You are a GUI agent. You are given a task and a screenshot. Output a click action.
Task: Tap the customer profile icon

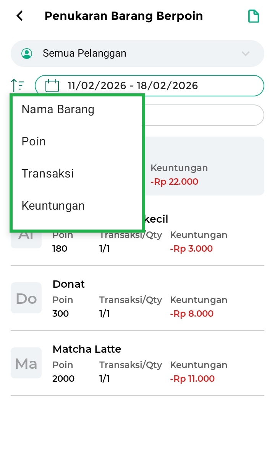[x=27, y=54]
